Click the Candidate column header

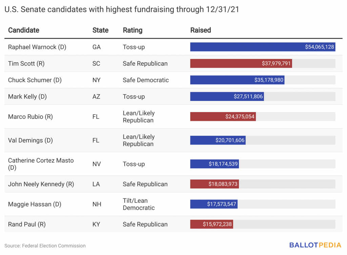24,30
